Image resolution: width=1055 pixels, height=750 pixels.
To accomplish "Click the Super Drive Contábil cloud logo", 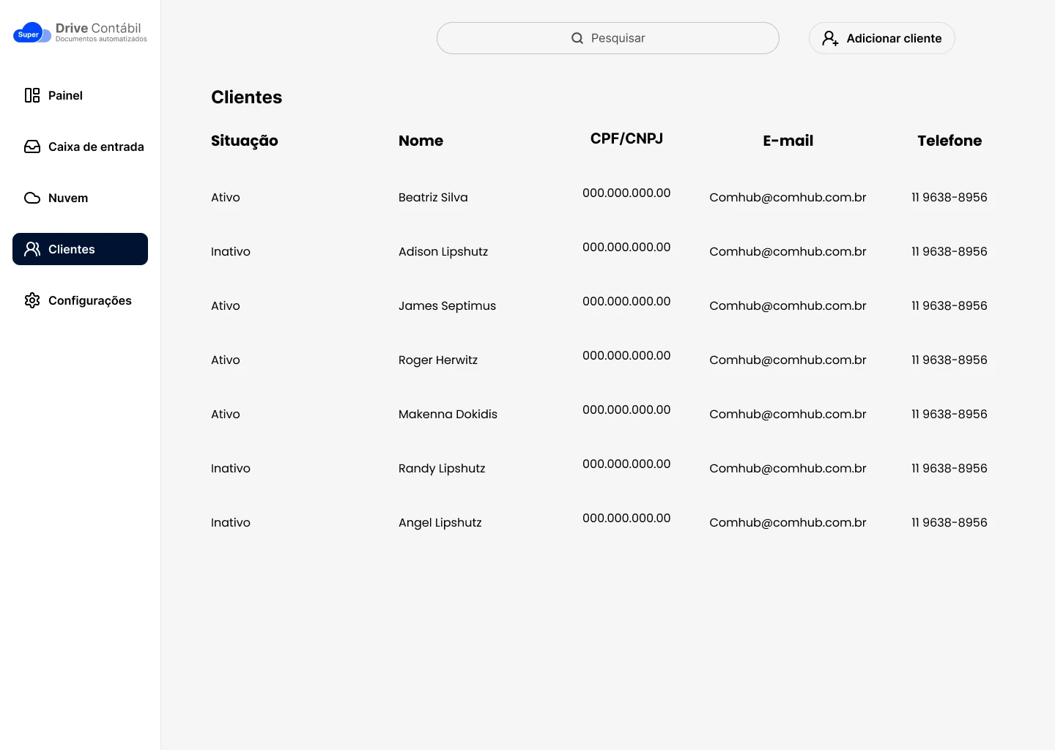I will click(32, 33).
